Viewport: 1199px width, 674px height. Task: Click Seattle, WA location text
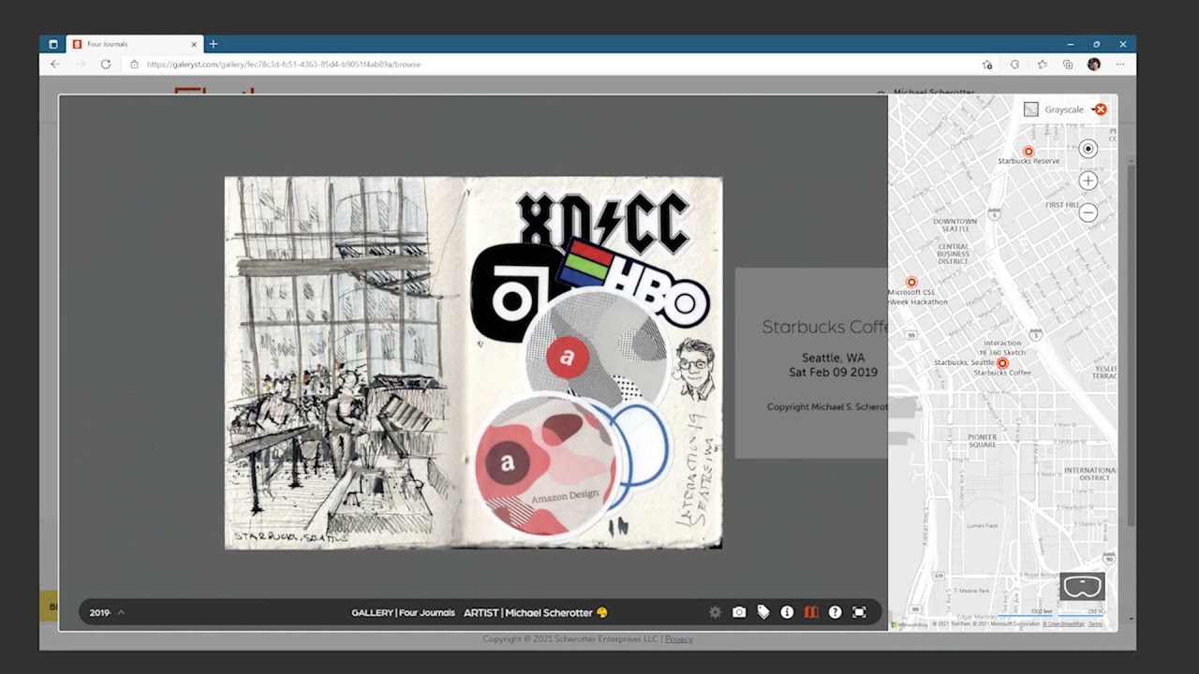[x=833, y=358]
